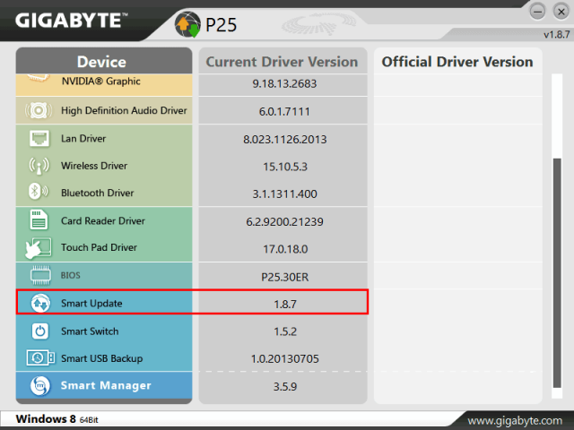Click the P25 update logo icon

pos(187,24)
